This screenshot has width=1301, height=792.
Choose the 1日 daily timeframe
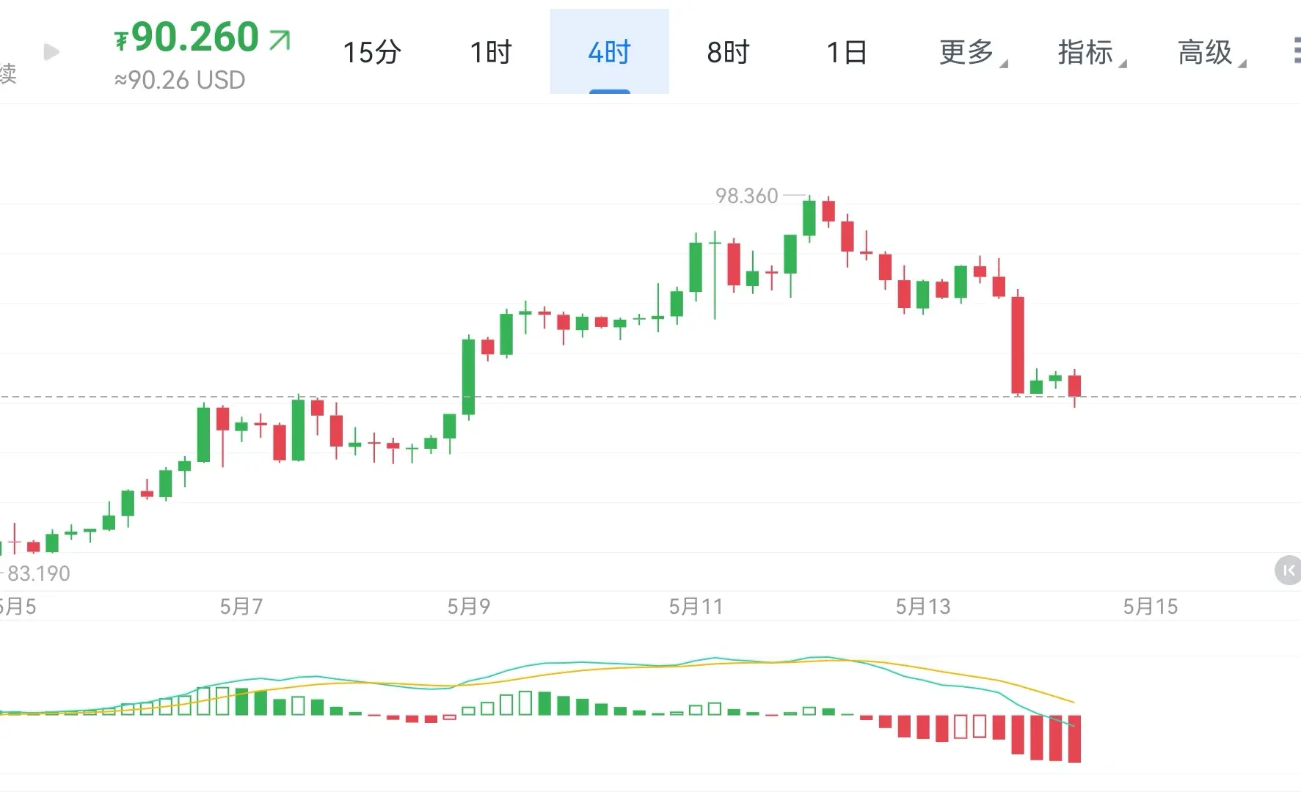coord(847,52)
